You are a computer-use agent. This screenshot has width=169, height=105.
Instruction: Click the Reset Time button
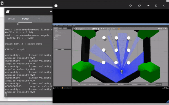pyautogui.click(x=159, y=84)
